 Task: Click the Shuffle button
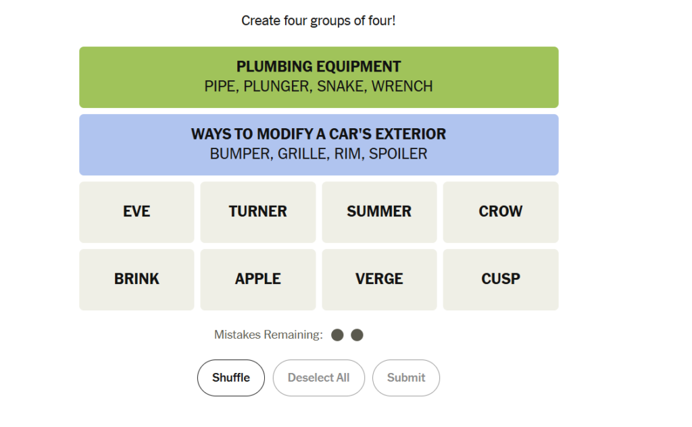tap(231, 378)
